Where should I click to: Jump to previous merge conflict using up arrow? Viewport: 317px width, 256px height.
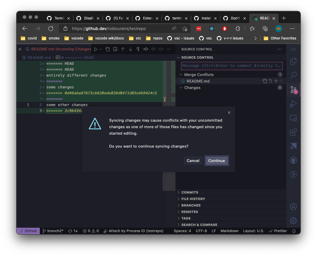[x=123, y=49]
